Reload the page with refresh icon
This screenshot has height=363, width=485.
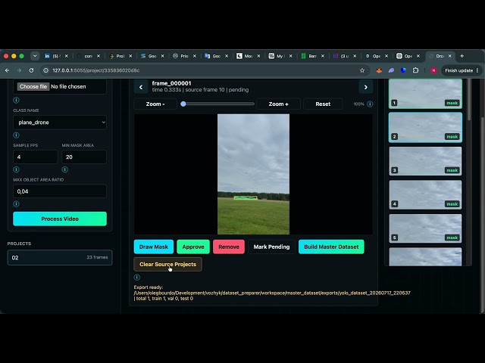31,70
